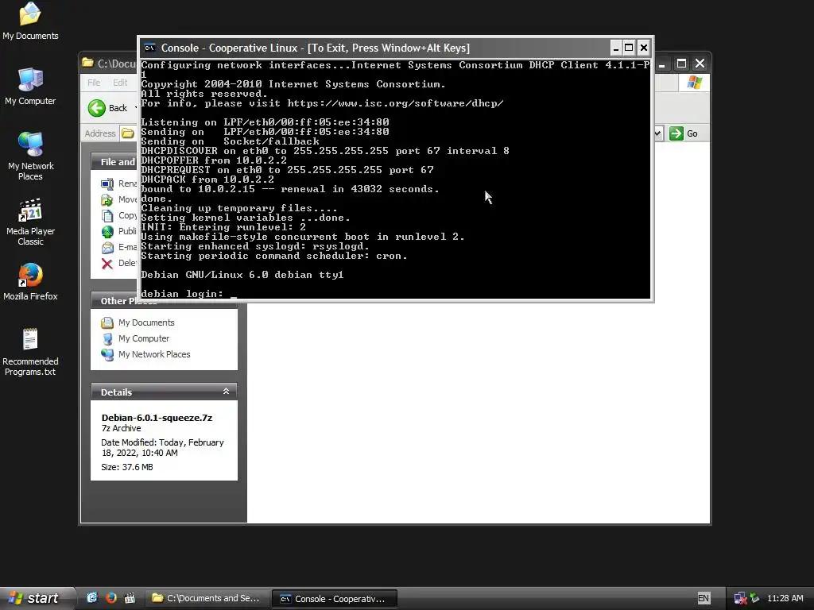Click the EN language indicator in taskbar
814x610 pixels.
pos(704,599)
